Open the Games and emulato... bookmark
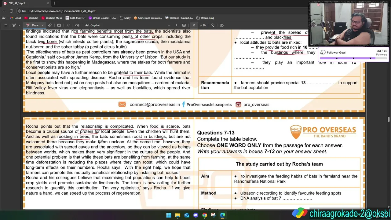Screen dimensions: 391x220 tap(148, 18)
